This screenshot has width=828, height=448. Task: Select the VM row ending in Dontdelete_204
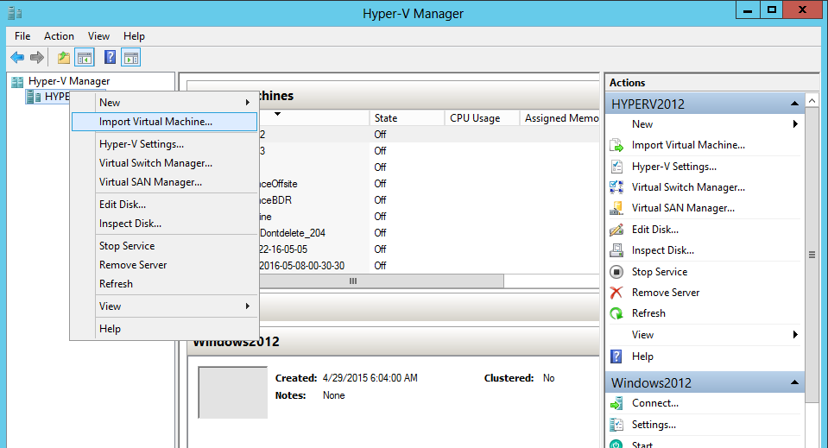[429, 233]
